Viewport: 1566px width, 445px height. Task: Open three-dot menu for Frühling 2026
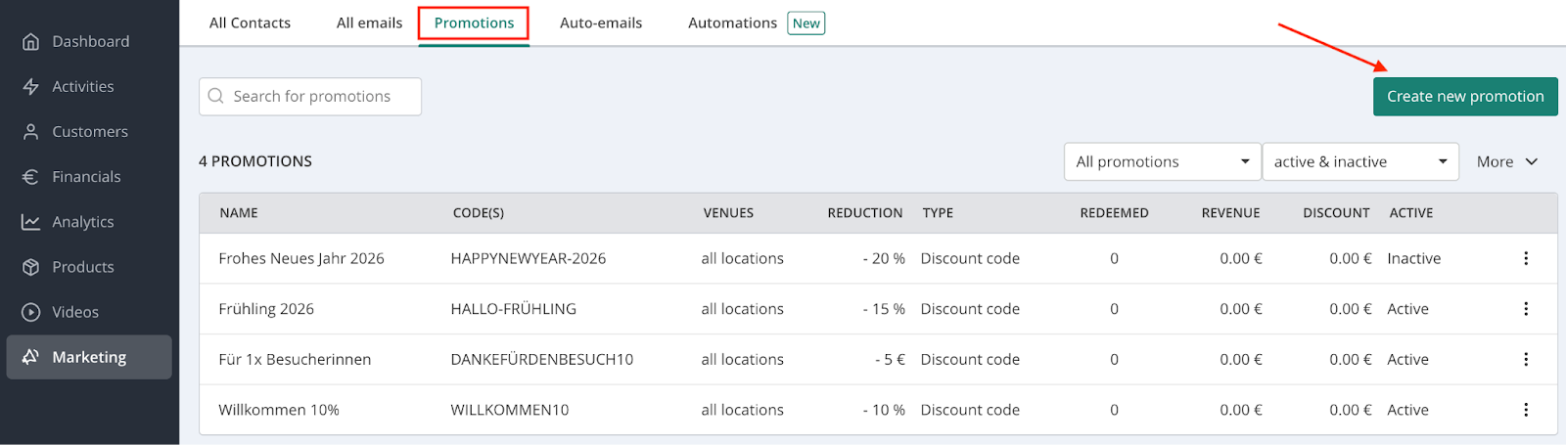(1525, 309)
